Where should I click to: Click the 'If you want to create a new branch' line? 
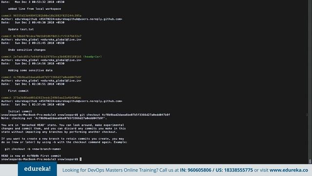point(62,139)
